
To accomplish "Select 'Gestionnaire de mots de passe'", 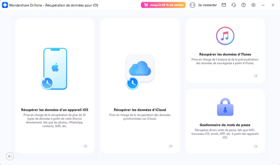I will [225, 125].
